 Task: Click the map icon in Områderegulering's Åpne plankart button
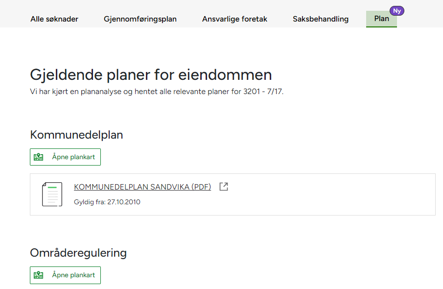[38, 275]
